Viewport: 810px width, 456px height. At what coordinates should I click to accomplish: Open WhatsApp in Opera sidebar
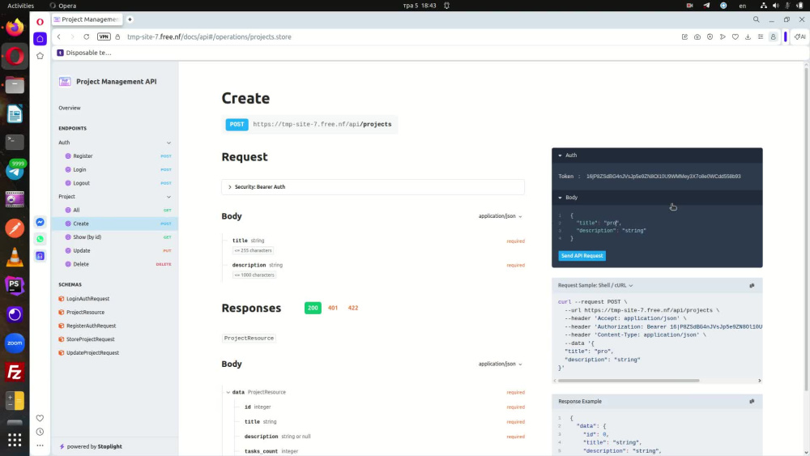40,239
